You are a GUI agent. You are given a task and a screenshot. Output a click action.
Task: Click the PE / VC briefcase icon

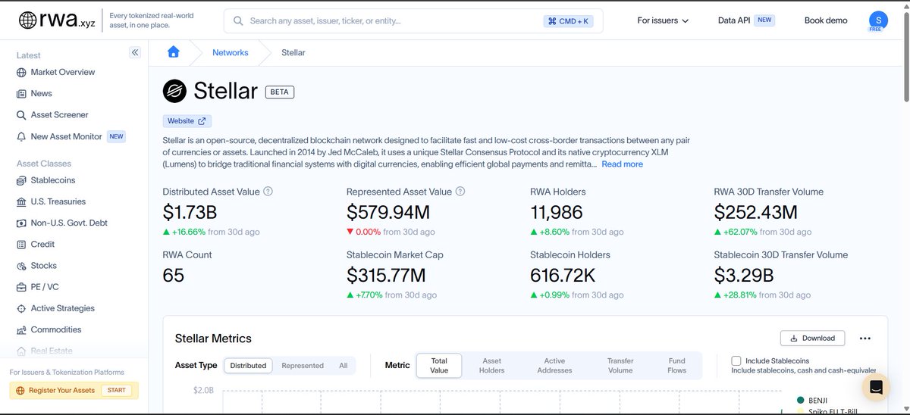click(21, 288)
